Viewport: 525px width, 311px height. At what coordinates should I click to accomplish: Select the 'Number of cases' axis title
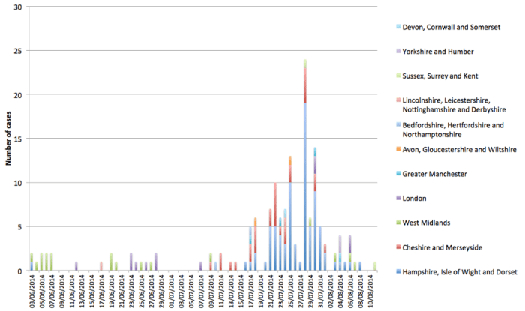tap(8, 139)
